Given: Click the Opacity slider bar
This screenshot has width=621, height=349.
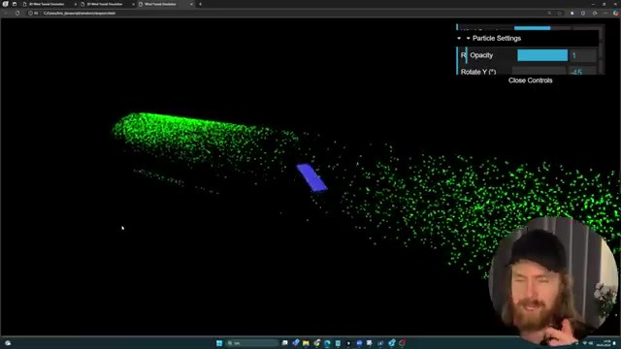Looking at the screenshot, I should pos(542,55).
